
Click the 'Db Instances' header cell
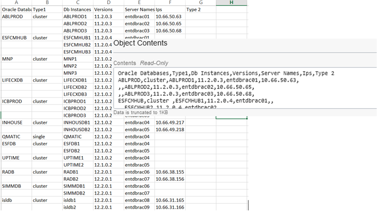[78, 9]
